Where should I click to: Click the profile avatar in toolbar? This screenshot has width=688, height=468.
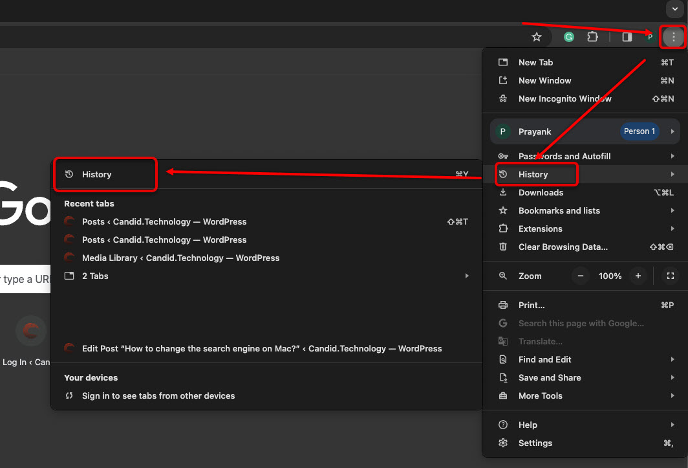[650, 38]
